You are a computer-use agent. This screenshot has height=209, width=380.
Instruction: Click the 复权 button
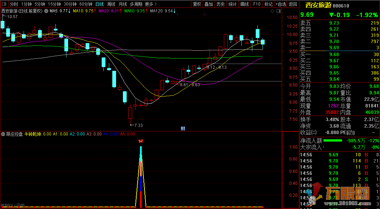(197, 4)
